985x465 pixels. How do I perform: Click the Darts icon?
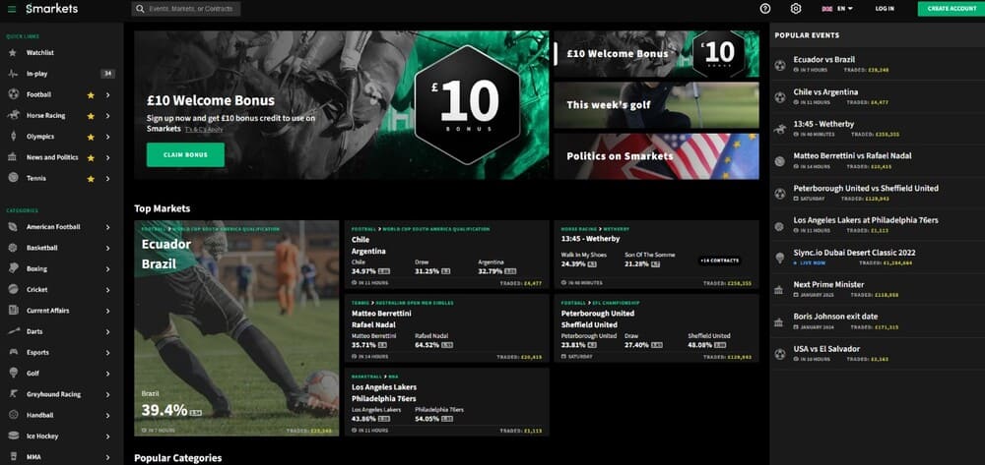[x=13, y=331]
